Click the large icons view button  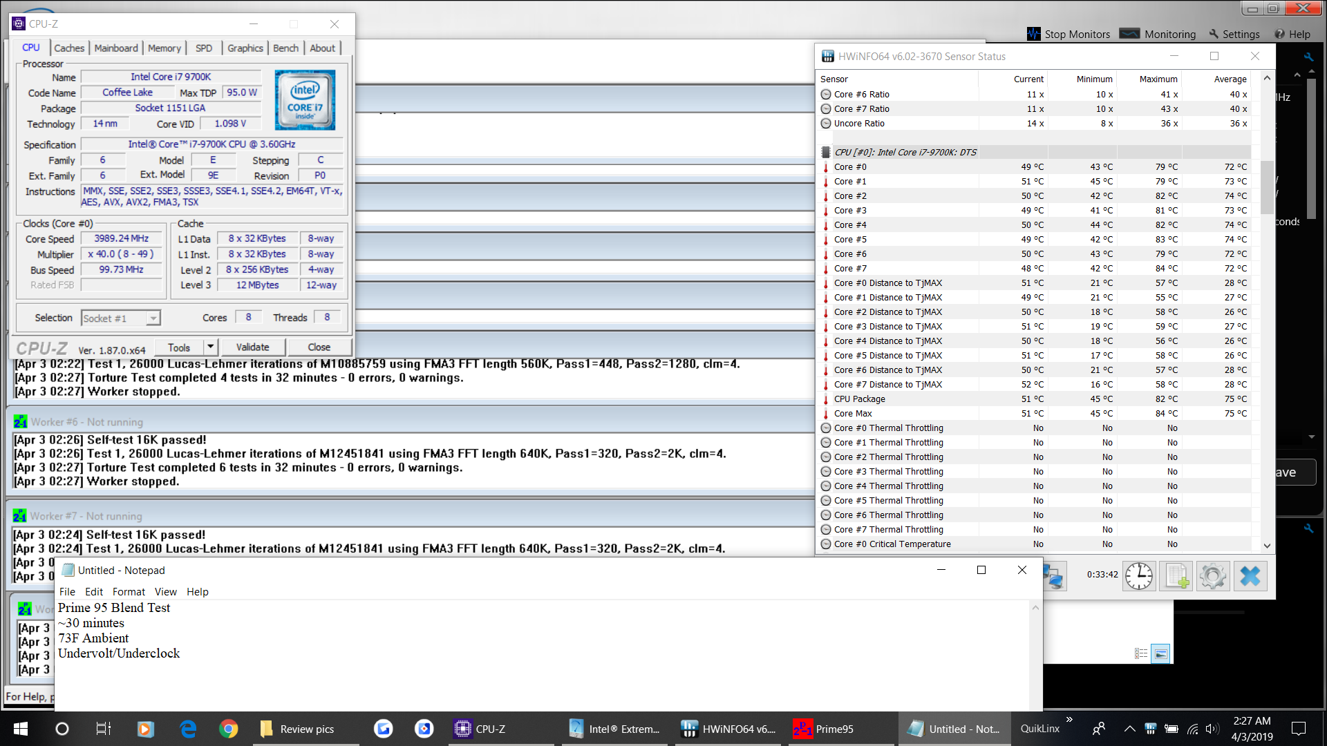tap(1160, 653)
